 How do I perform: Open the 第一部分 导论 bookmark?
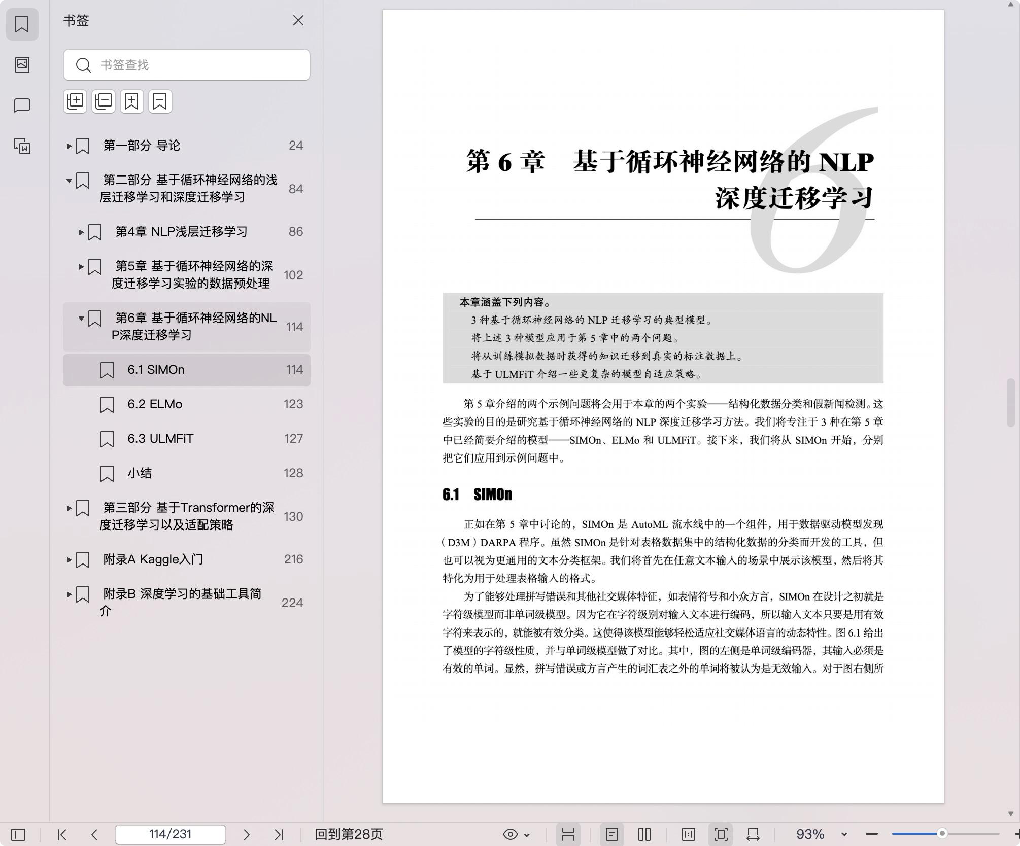[x=187, y=146]
